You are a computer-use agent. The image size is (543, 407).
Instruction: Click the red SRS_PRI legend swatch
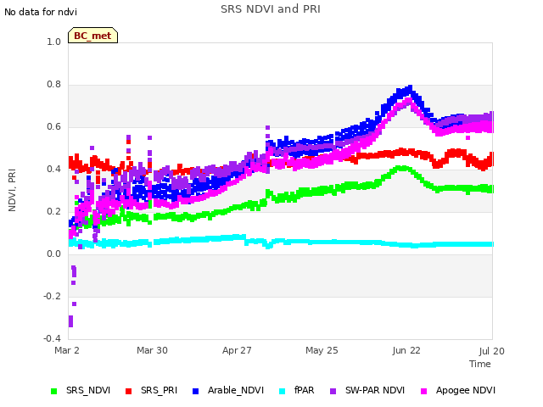[x=128, y=391]
